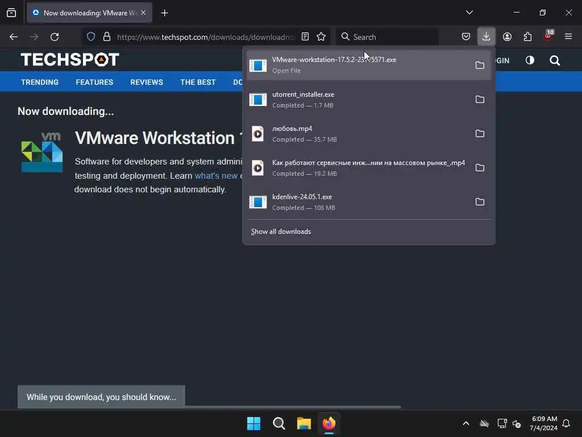Click the browser Search box
This screenshot has width=582, height=437.
point(387,37)
